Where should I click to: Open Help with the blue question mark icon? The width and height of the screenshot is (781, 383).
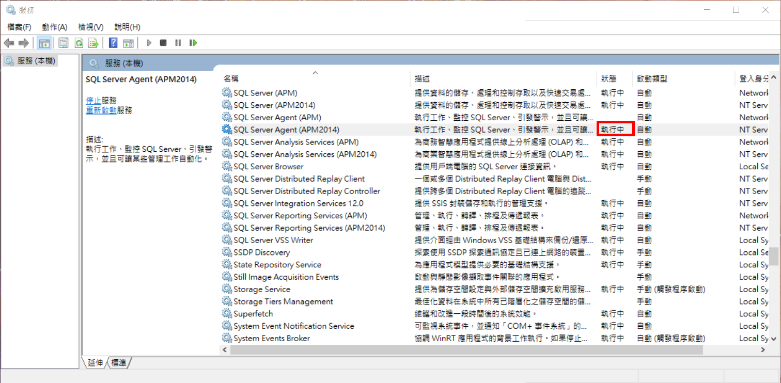coord(113,43)
